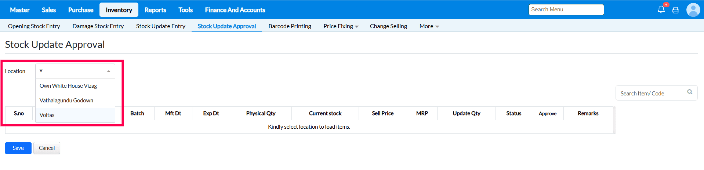This screenshot has width=704, height=170.
Task: Open the Reports menu
Action: 155,10
